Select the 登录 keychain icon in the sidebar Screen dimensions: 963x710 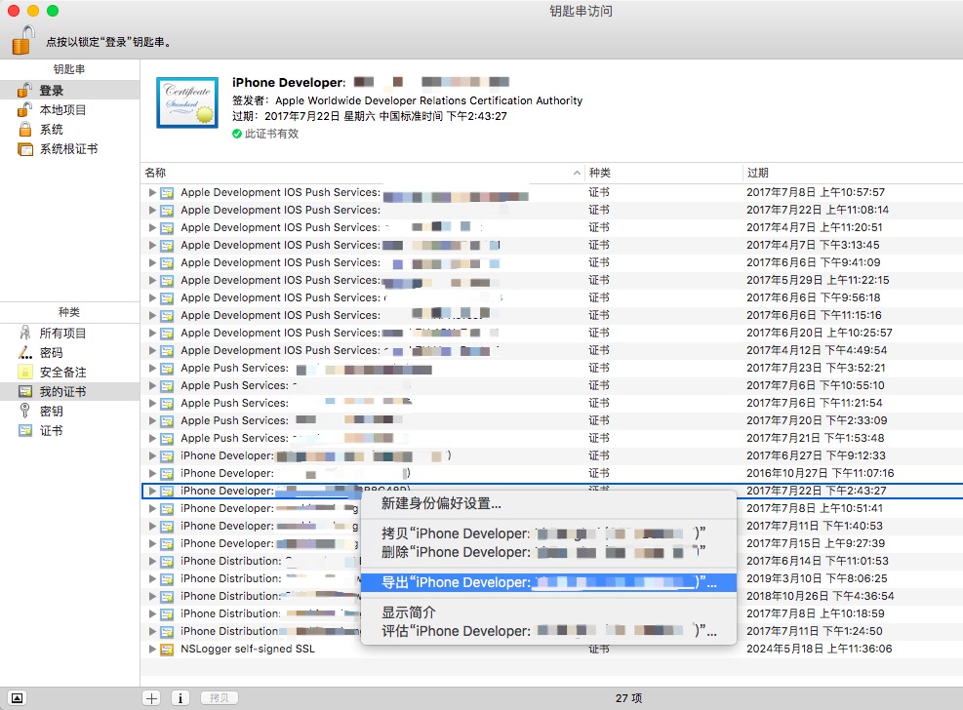[24, 90]
